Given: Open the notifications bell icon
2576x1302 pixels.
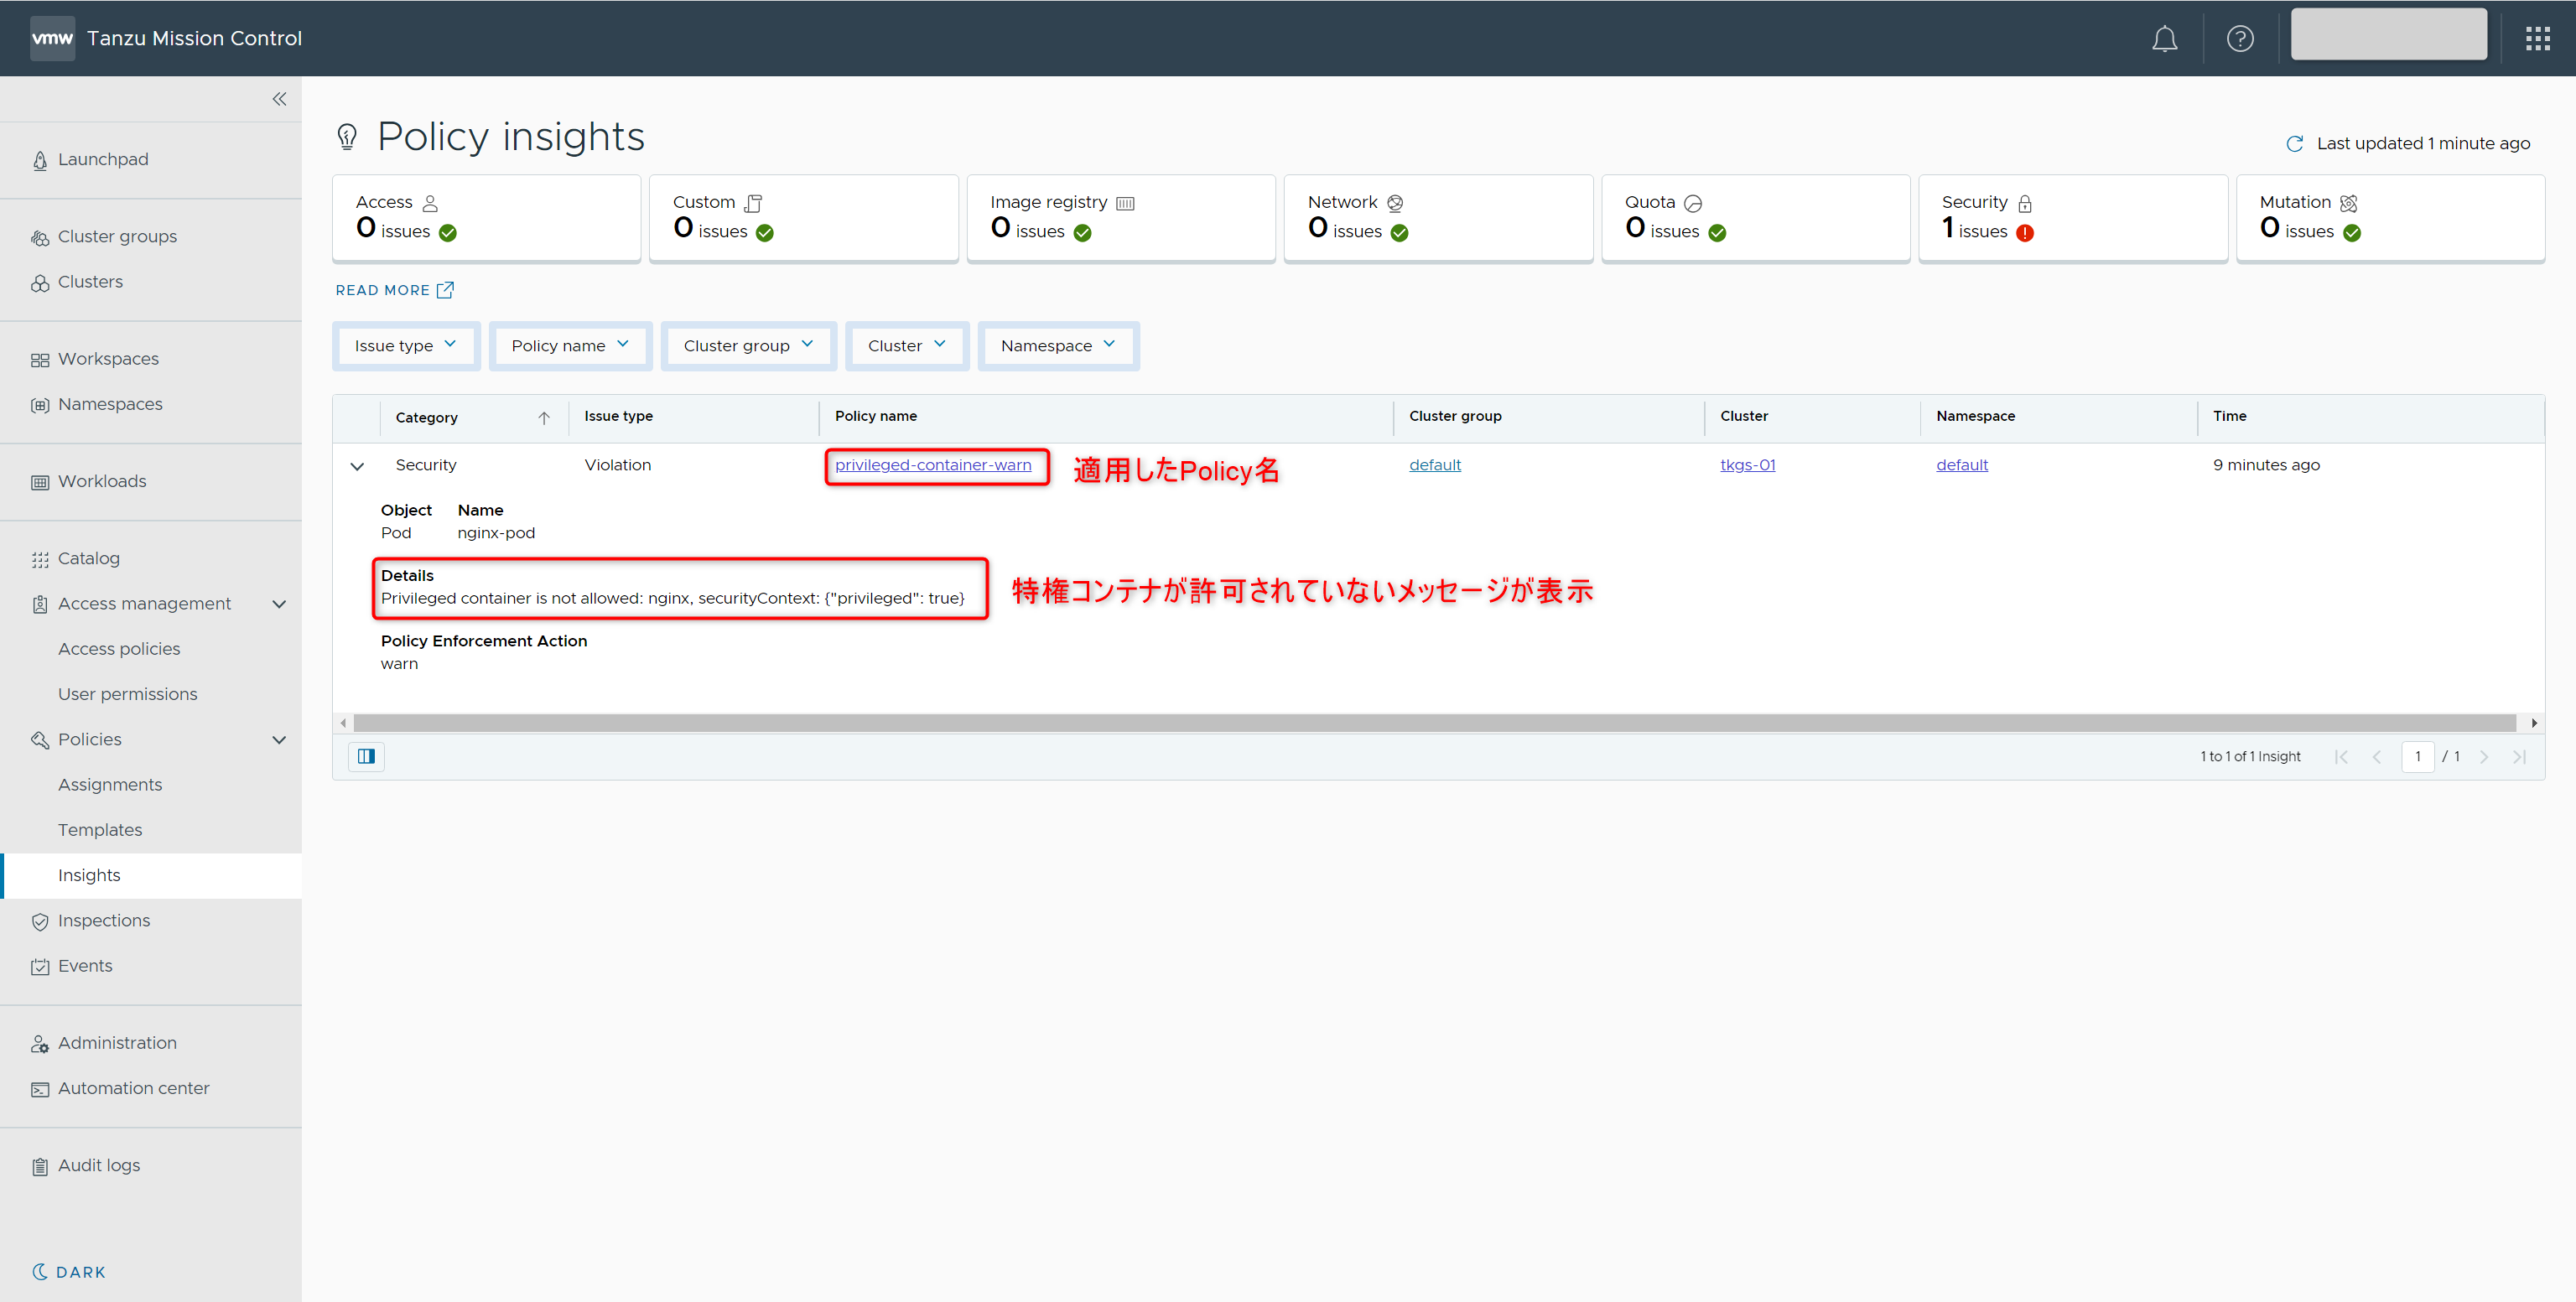Looking at the screenshot, I should 2164,39.
